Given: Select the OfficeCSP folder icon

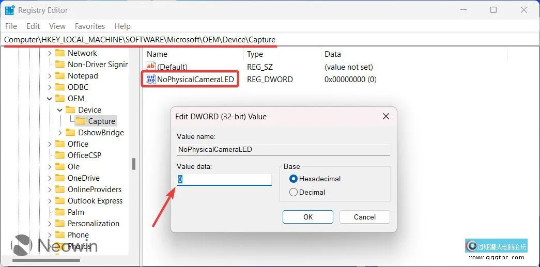Looking at the screenshot, I should click(60, 155).
